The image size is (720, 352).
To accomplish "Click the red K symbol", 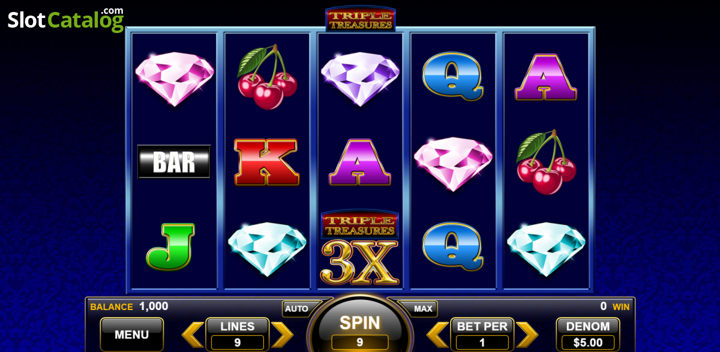I will point(266,162).
